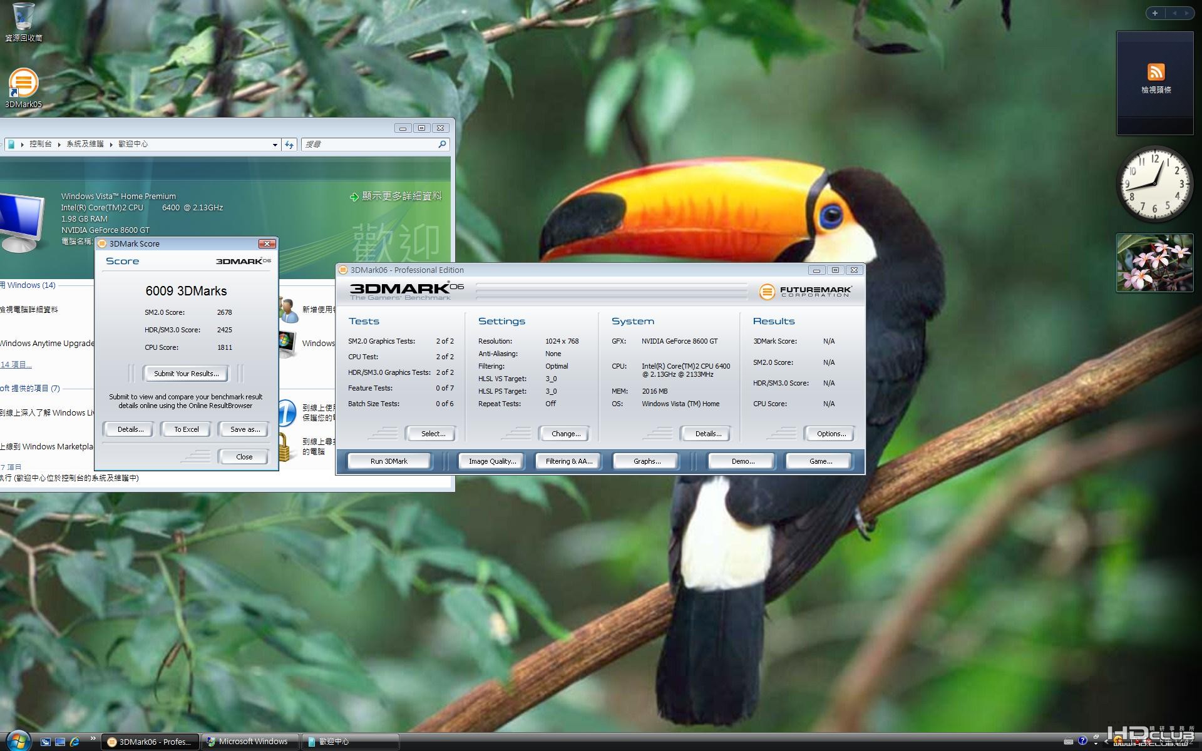Click the Futuremark Corporation logo
The height and width of the screenshot is (751, 1202).
[x=806, y=291]
